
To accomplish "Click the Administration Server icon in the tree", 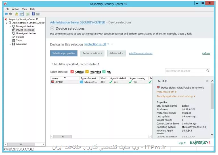I will (10, 23).
